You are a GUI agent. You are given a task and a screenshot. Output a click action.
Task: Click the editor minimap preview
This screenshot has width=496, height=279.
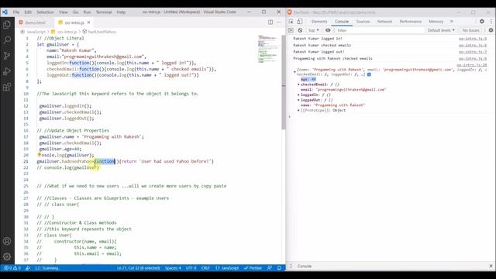(x=268, y=50)
